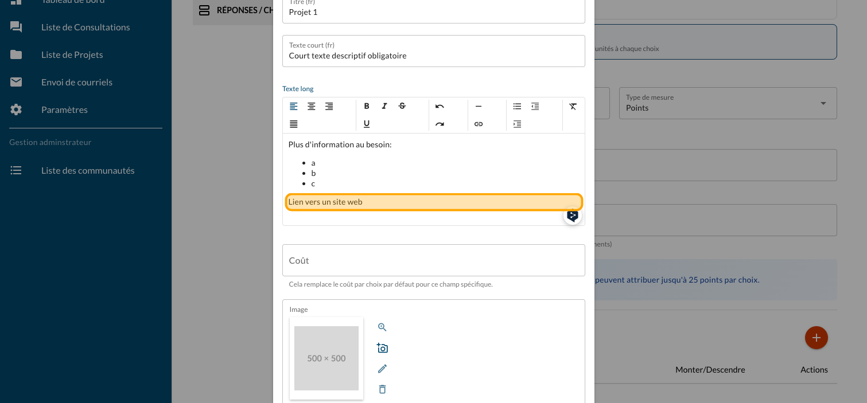Open Liste de Consultations in the sidebar
867x403 pixels.
pos(85,27)
